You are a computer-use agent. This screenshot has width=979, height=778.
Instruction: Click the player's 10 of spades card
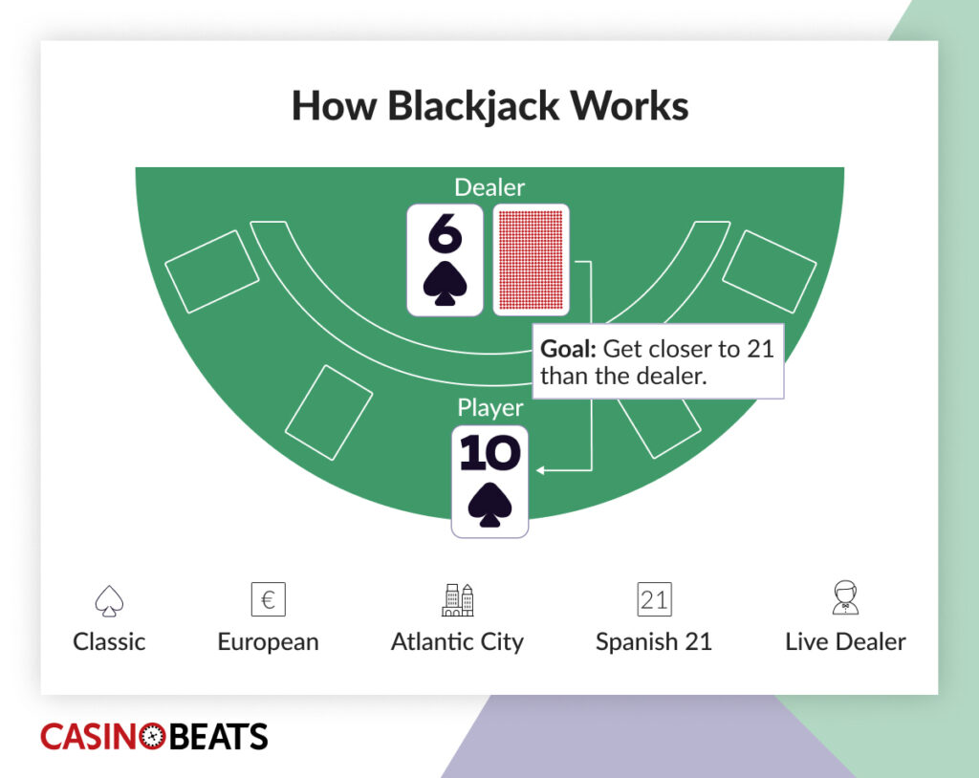click(x=489, y=481)
